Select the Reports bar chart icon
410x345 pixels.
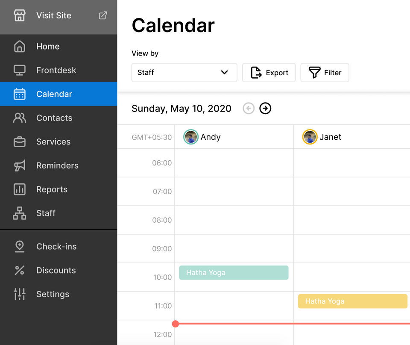tap(20, 189)
